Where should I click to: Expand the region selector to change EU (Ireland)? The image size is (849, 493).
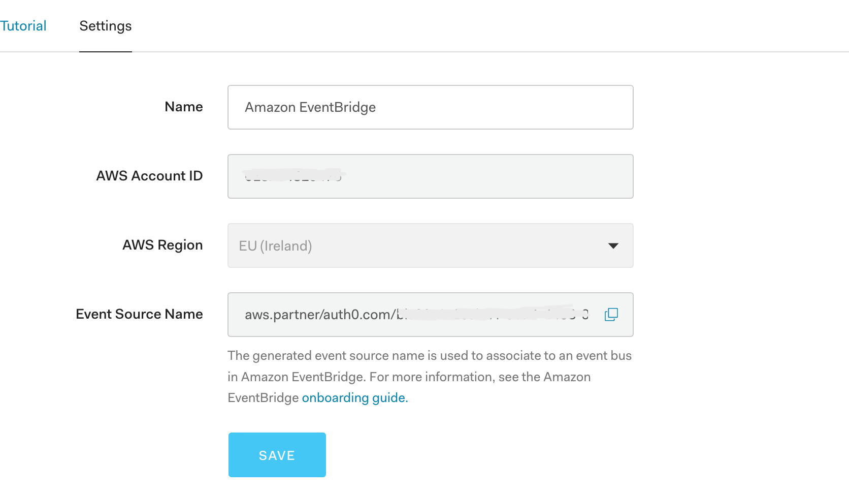click(613, 245)
